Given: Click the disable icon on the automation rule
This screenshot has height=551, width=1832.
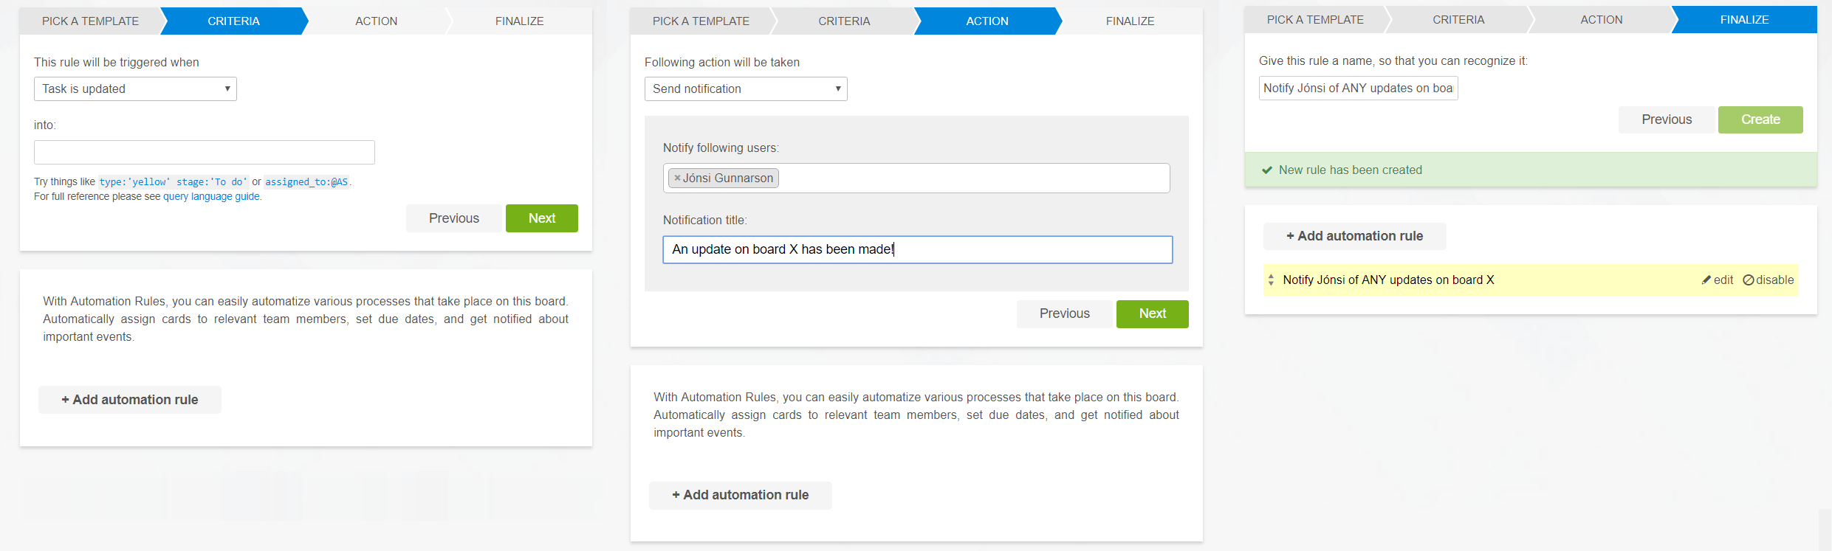Looking at the screenshot, I should (x=1748, y=280).
